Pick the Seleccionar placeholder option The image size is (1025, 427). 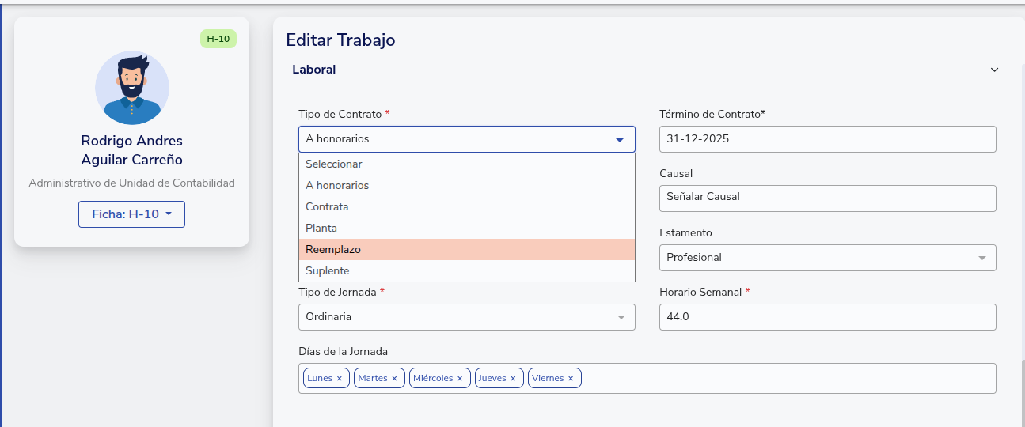466,164
